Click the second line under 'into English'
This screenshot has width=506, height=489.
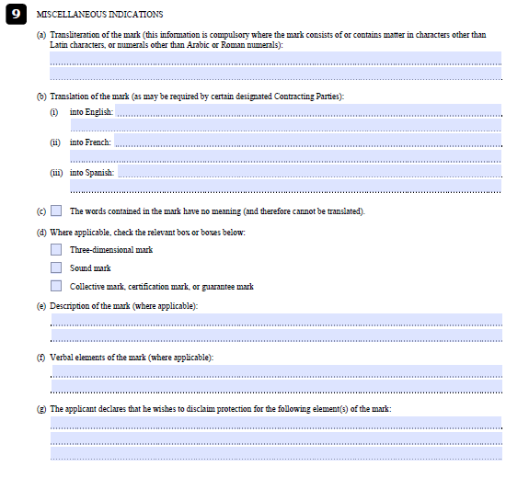coord(286,125)
